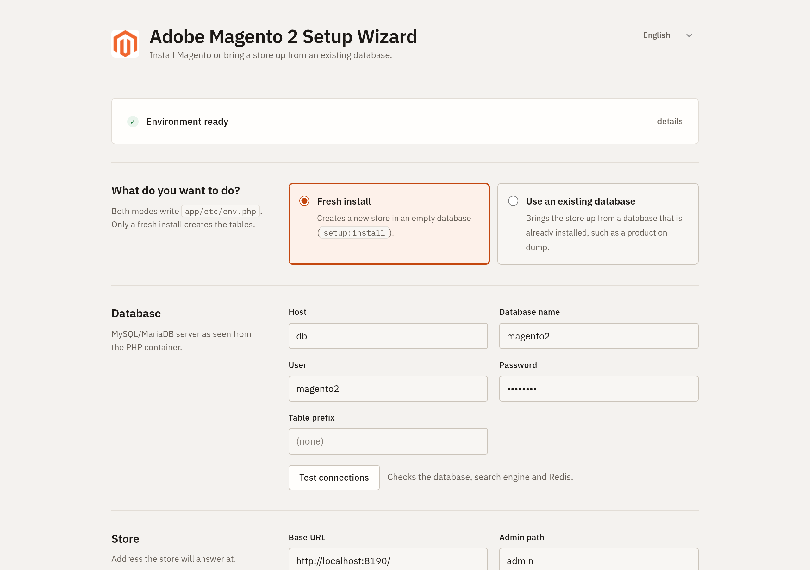Click the Magento logo icon
The height and width of the screenshot is (570, 810).
125,43
